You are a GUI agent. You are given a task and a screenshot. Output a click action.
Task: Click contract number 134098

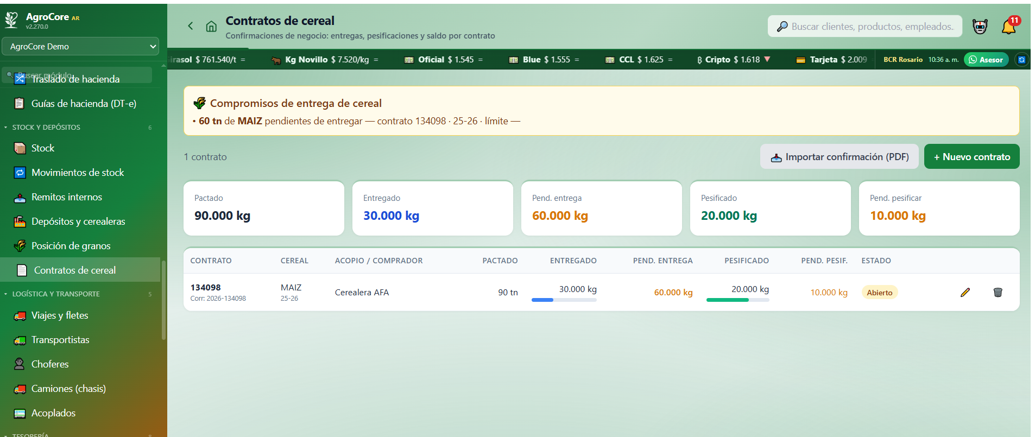205,287
